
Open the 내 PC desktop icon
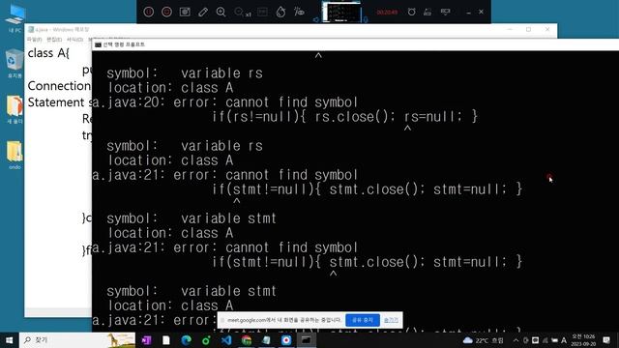15,18
